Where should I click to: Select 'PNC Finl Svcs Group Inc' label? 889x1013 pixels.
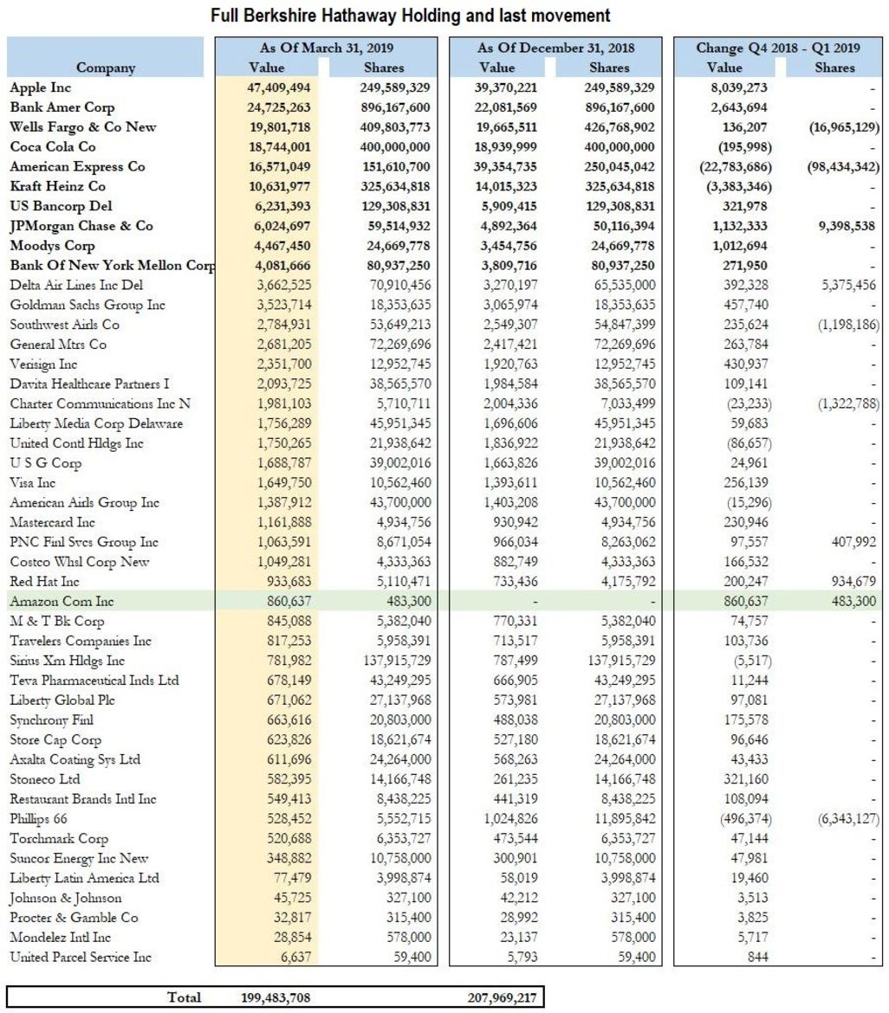83,542
